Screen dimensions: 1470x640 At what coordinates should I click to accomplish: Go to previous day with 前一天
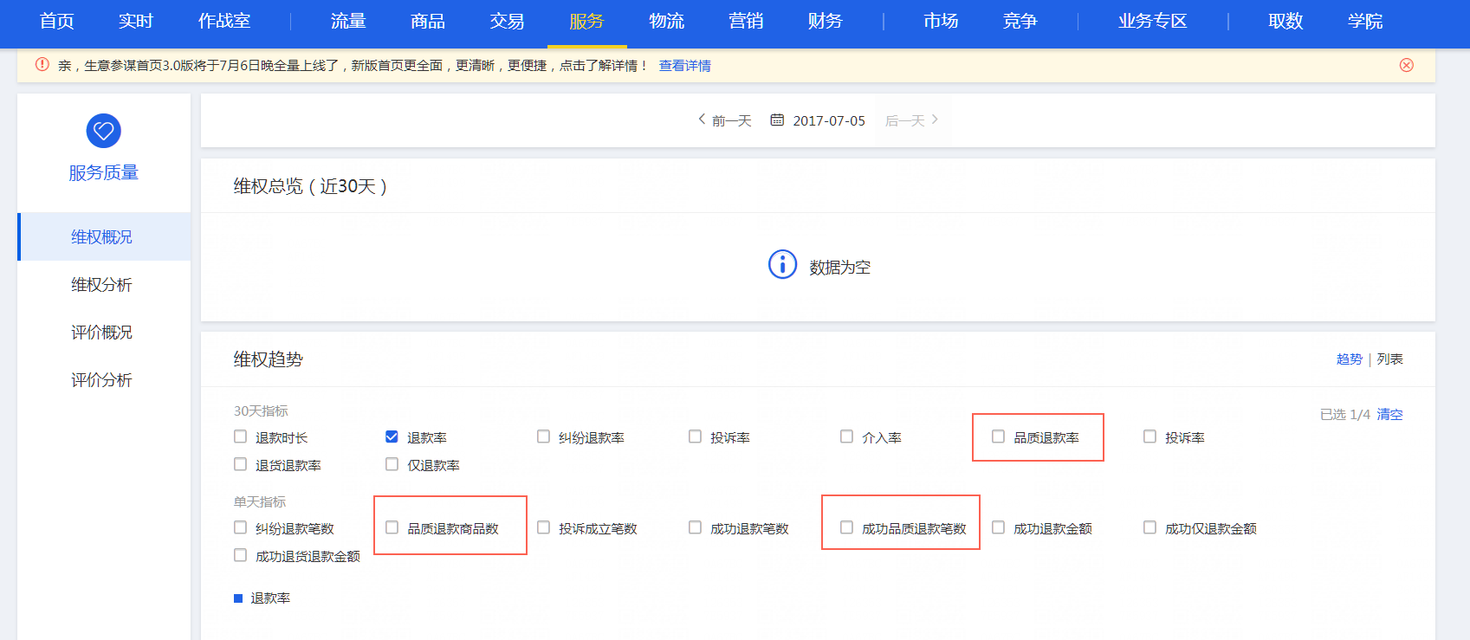[725, 120]
